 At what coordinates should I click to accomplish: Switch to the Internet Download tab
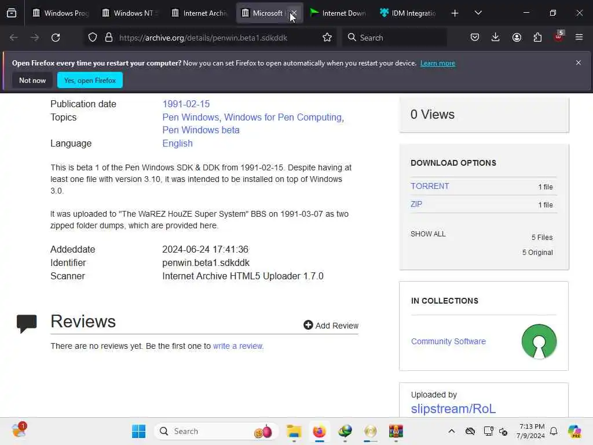(x=339, y=13)
